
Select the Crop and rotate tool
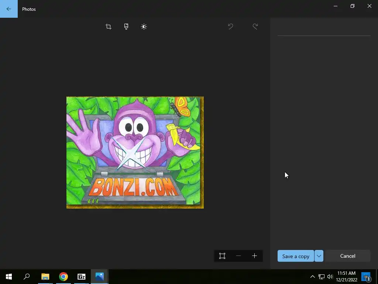(x=109, y=27)
